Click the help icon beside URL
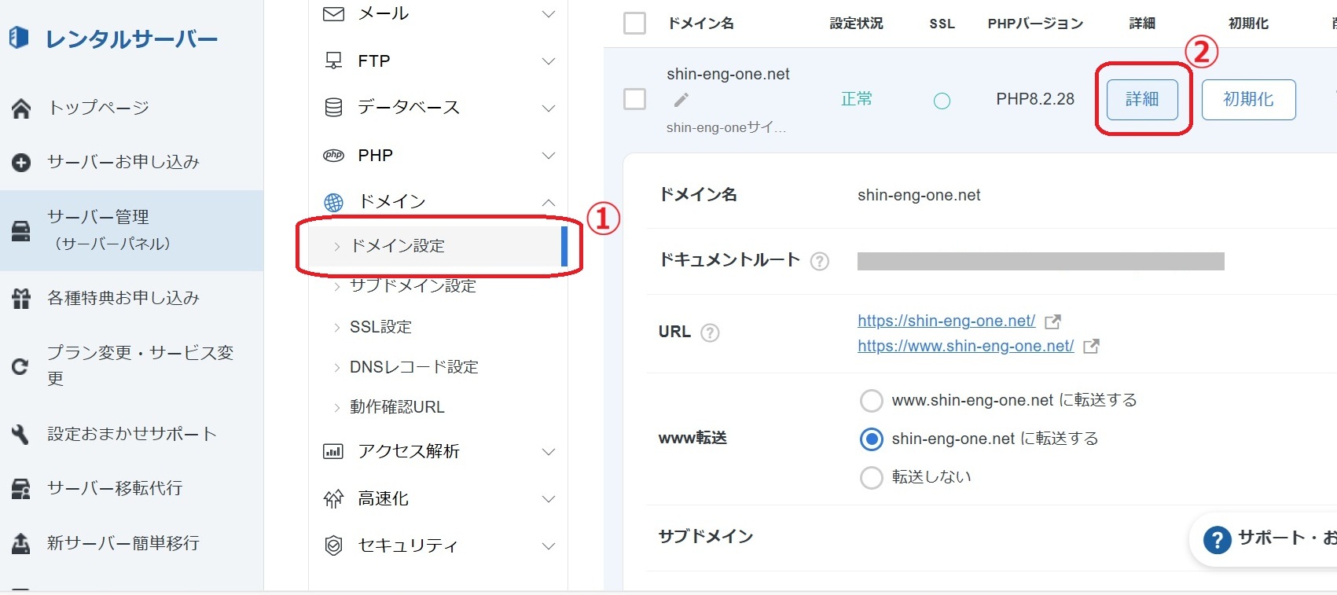 pyautogui.click(x=710, y=332)
